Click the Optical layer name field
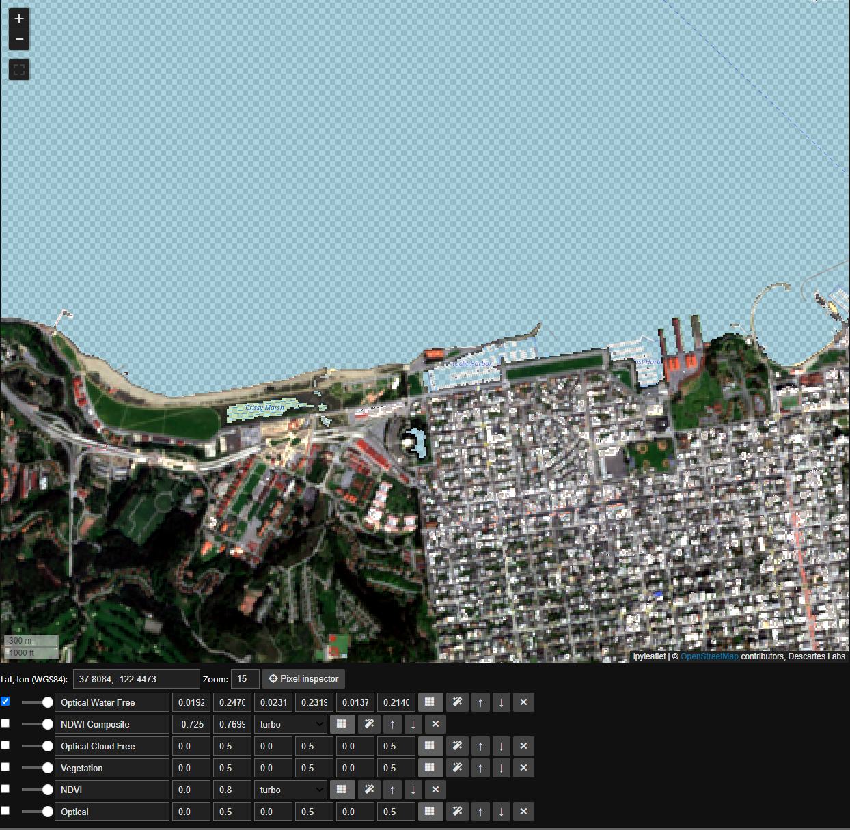The height and width of the screenshot is (830, 850). (112, 812)
